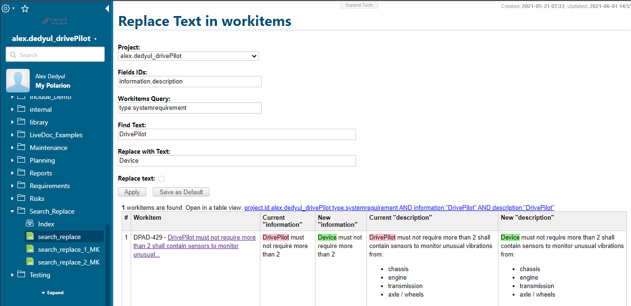This screenshot has width=631, height=306.
Task: Click the Expand Tools button
Action: [x=359, y=5]
